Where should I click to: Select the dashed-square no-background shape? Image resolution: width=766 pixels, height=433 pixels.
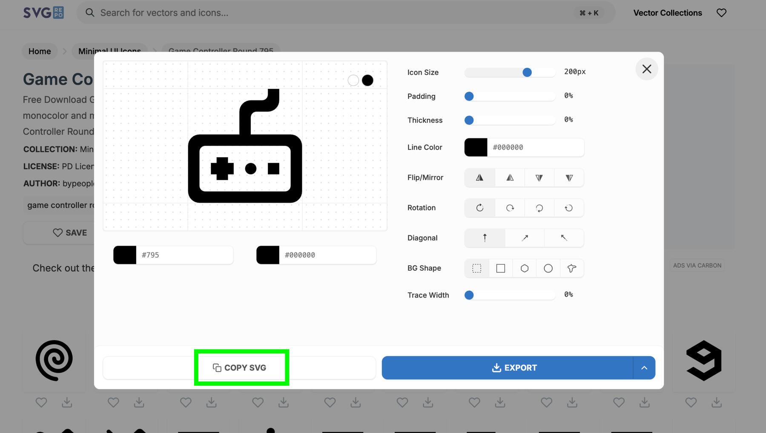click(476, 268)
